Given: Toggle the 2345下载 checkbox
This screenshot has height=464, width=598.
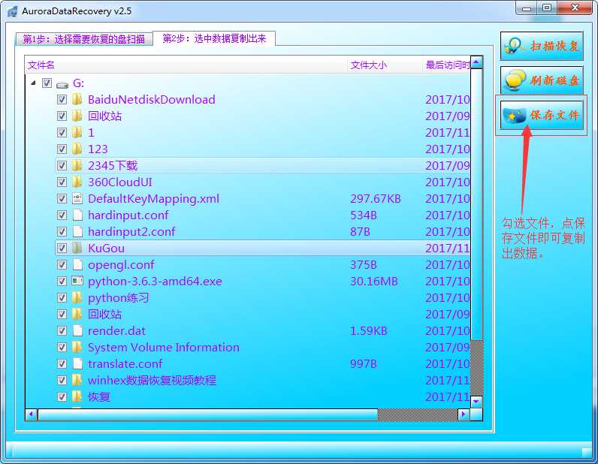Looking at the screenshot, I should tap(62, 165).
